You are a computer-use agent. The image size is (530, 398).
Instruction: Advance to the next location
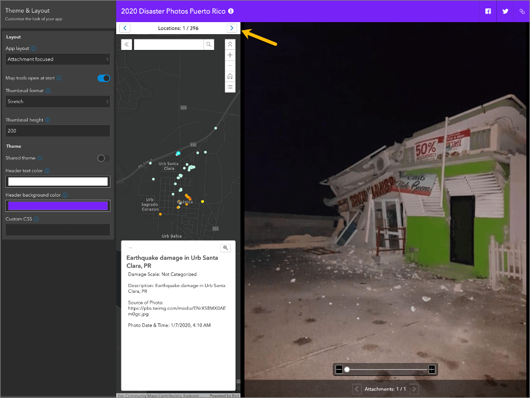click(232, 28)
